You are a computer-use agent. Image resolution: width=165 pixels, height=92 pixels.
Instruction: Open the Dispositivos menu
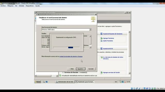[x=30, y=6]
